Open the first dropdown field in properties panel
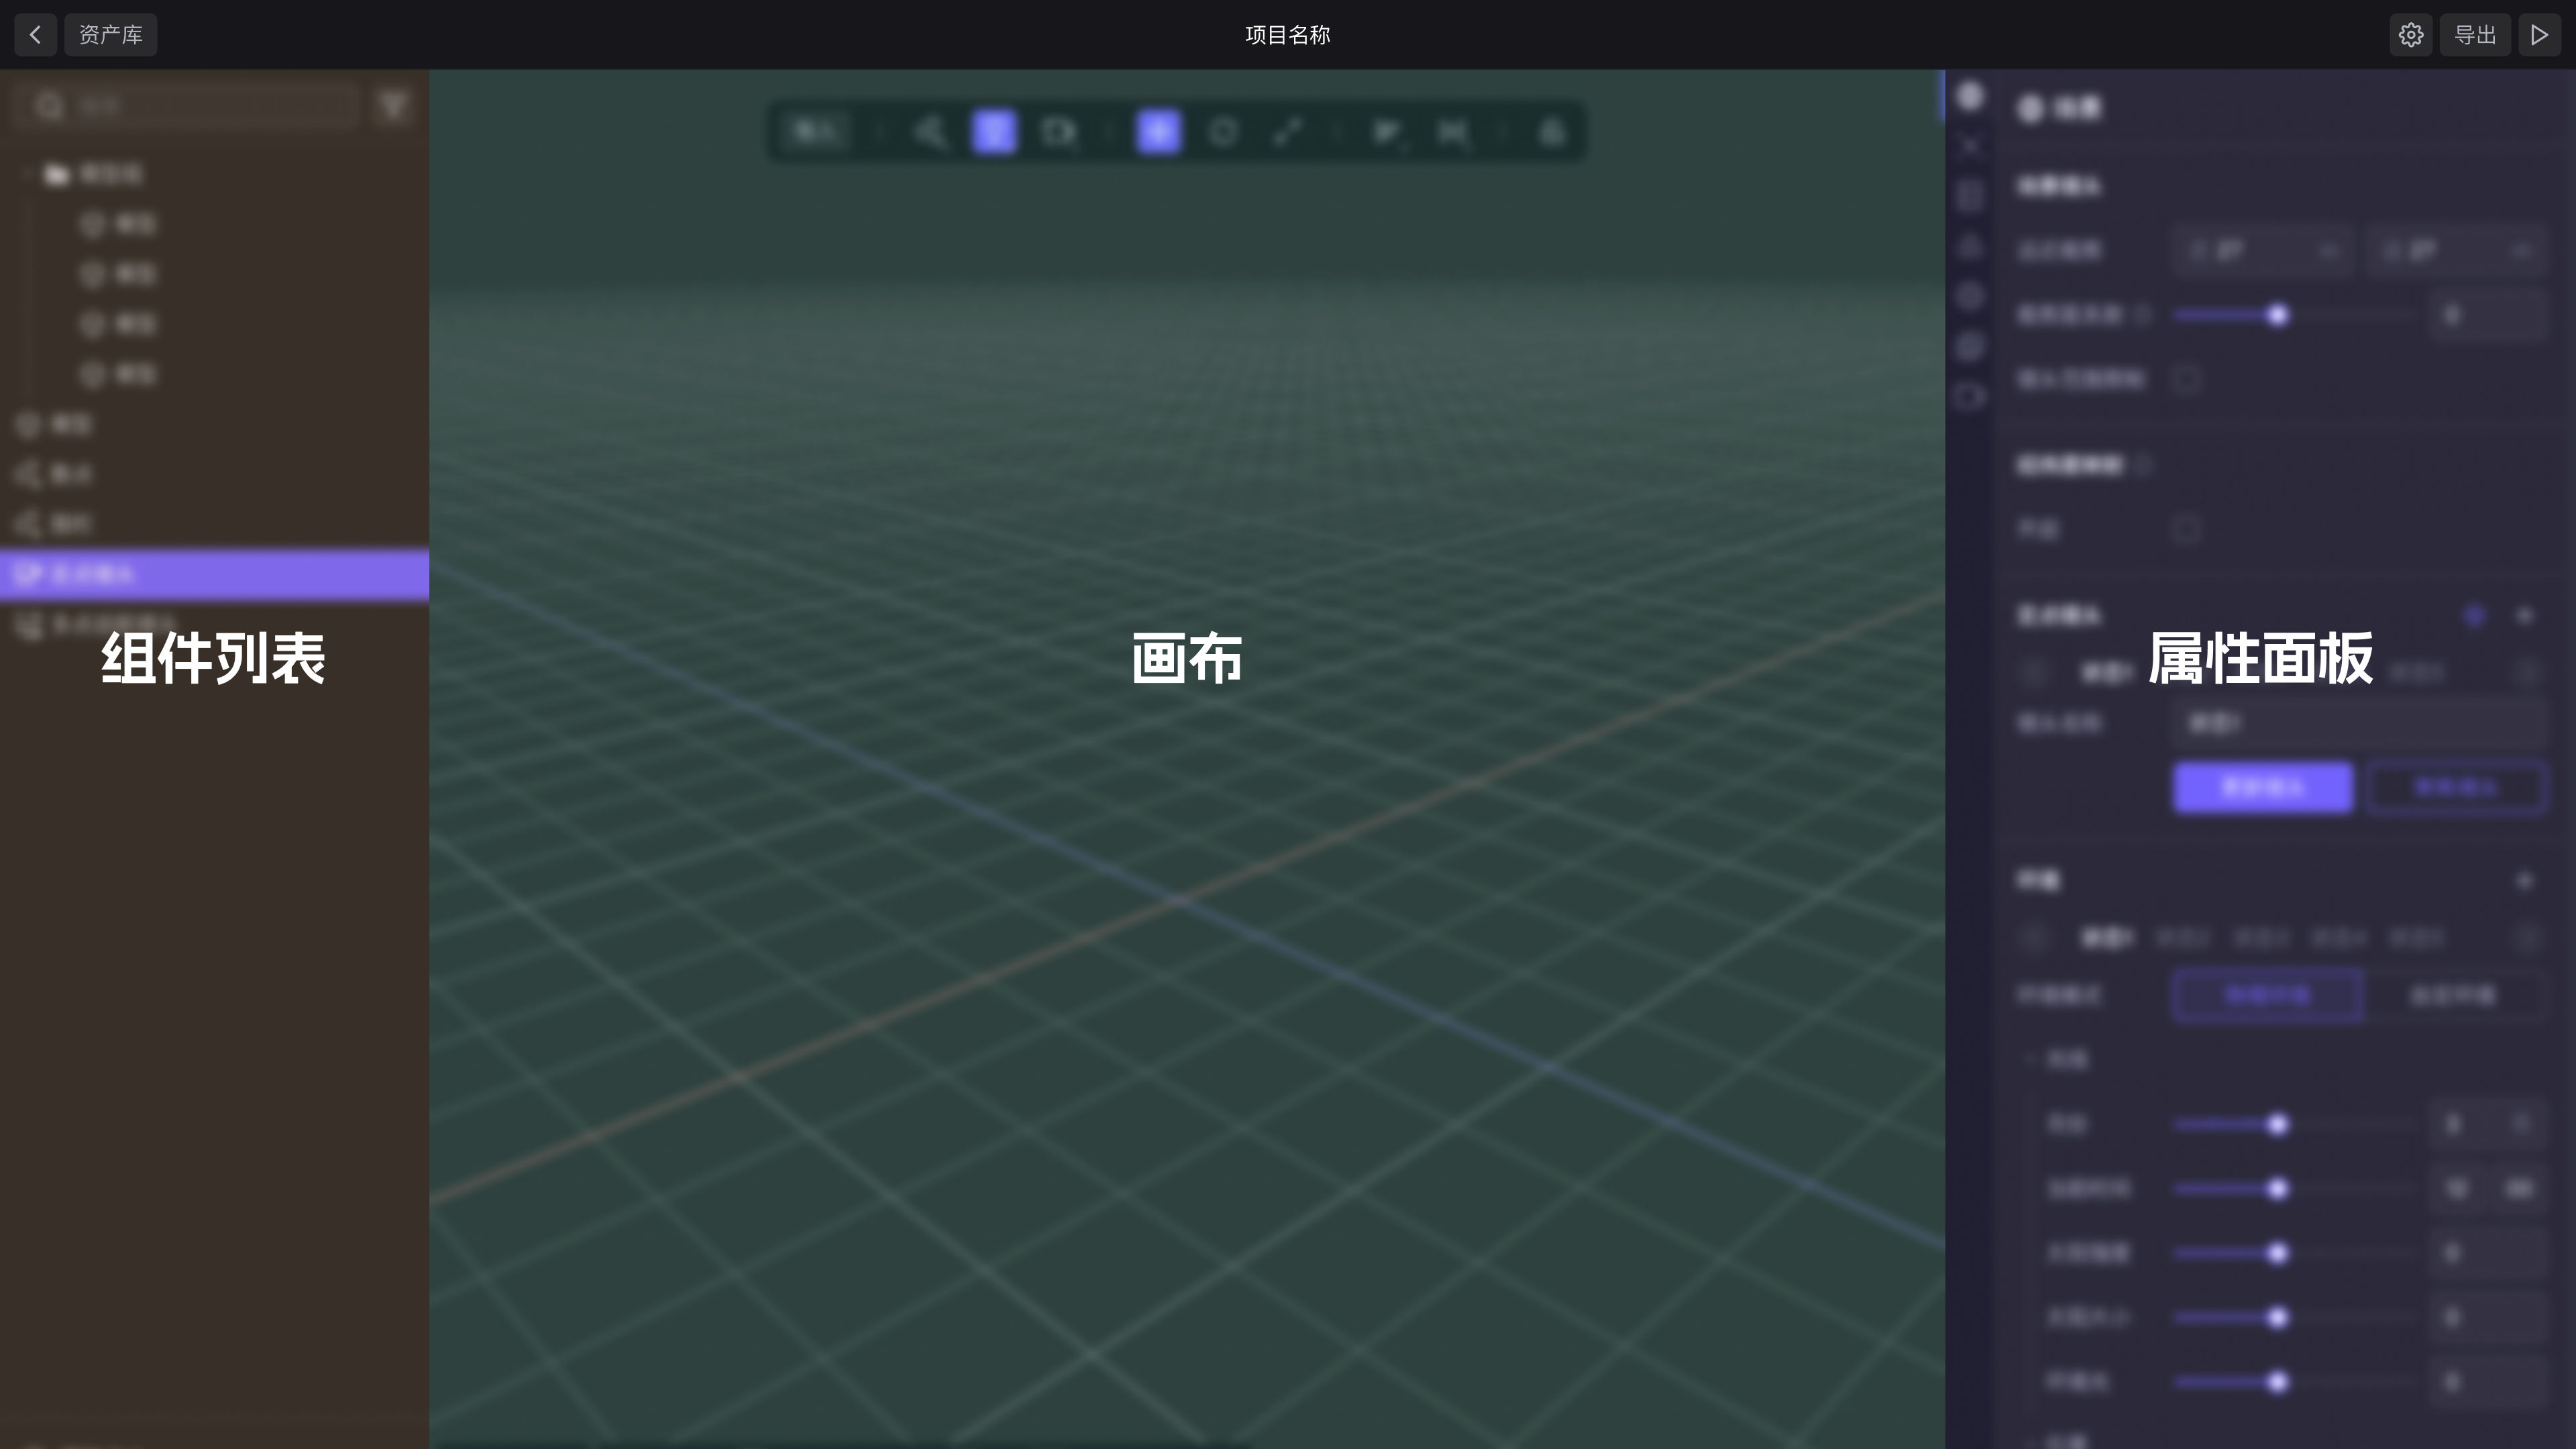Screen dimensions: 2576x1449 [x=2262, y=250]
